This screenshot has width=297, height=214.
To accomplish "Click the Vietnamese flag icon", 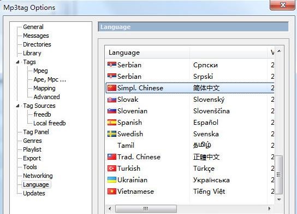I will tap(112, 192).
